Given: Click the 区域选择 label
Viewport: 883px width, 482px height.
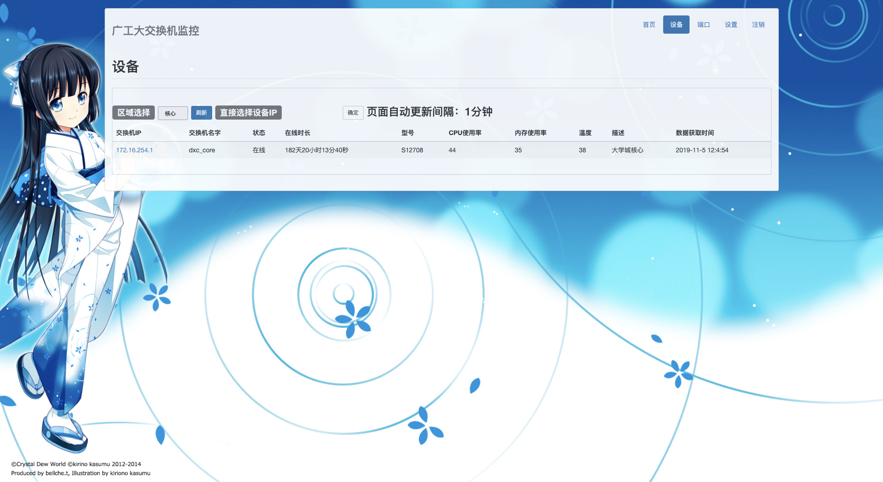Looking at the screenshot, I should pyautogui.click(x=133, y=113).
